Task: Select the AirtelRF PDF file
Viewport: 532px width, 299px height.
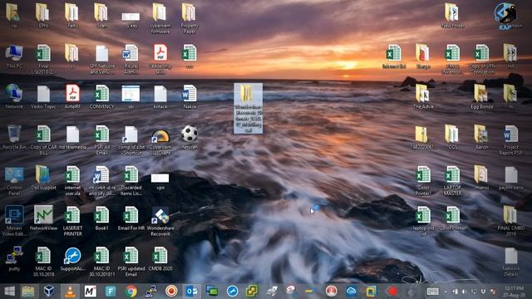Action: point(72,97)
